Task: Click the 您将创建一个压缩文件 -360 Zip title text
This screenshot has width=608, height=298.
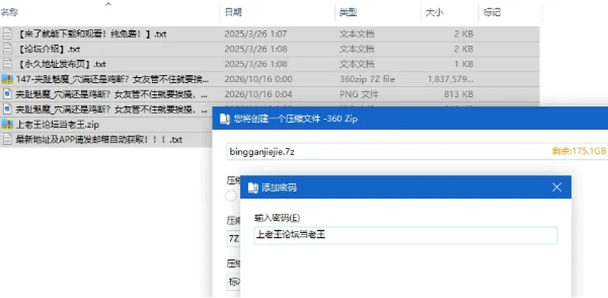Action: pos(296,119)
